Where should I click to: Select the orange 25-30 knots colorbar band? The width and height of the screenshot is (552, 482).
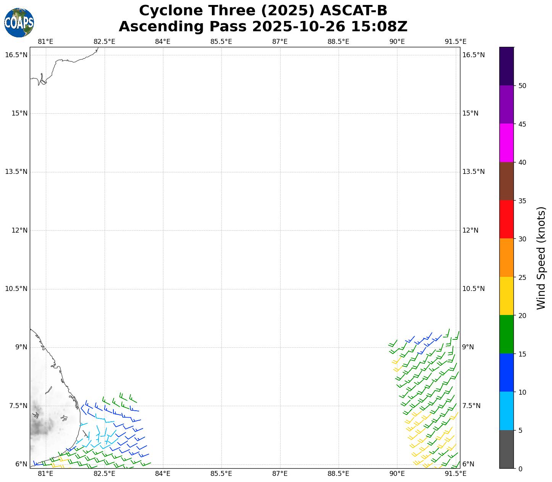point(507,257)
